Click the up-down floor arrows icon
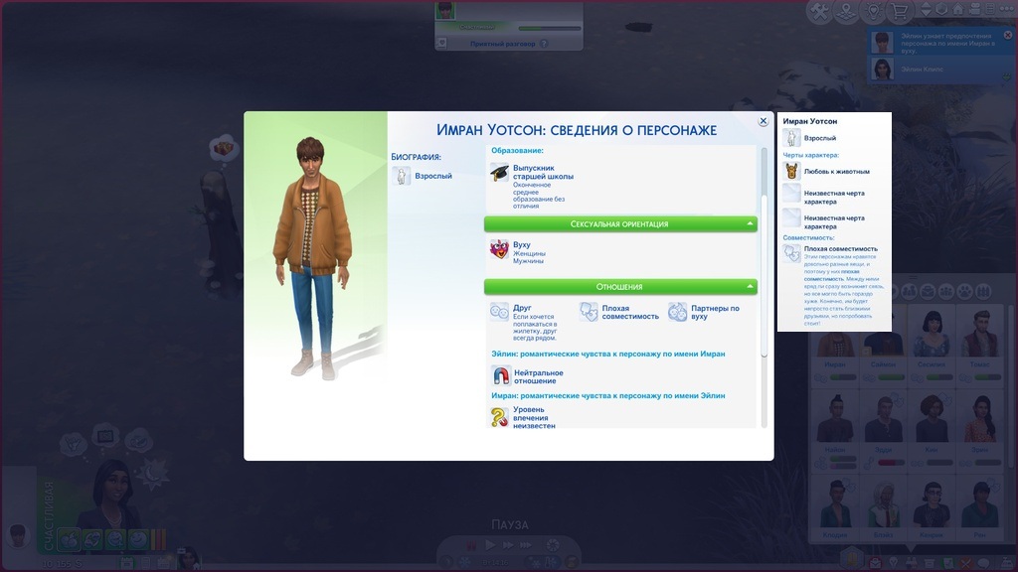Viewport: 1018px width, 572px height. (x=927, y=9)
